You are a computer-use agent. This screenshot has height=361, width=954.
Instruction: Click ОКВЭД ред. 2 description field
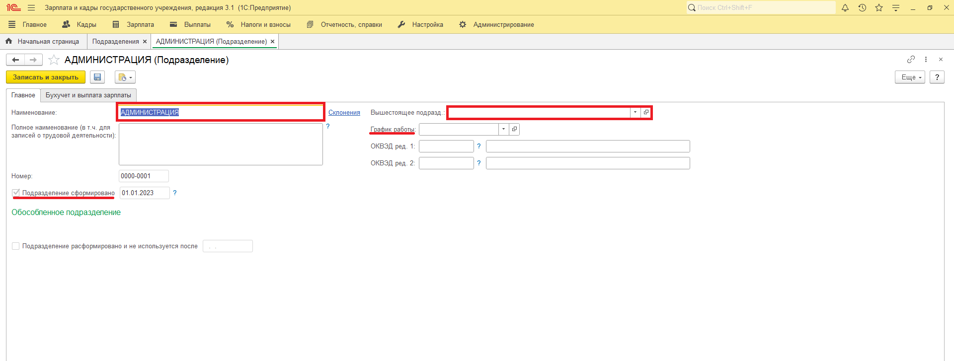(588, 163)
